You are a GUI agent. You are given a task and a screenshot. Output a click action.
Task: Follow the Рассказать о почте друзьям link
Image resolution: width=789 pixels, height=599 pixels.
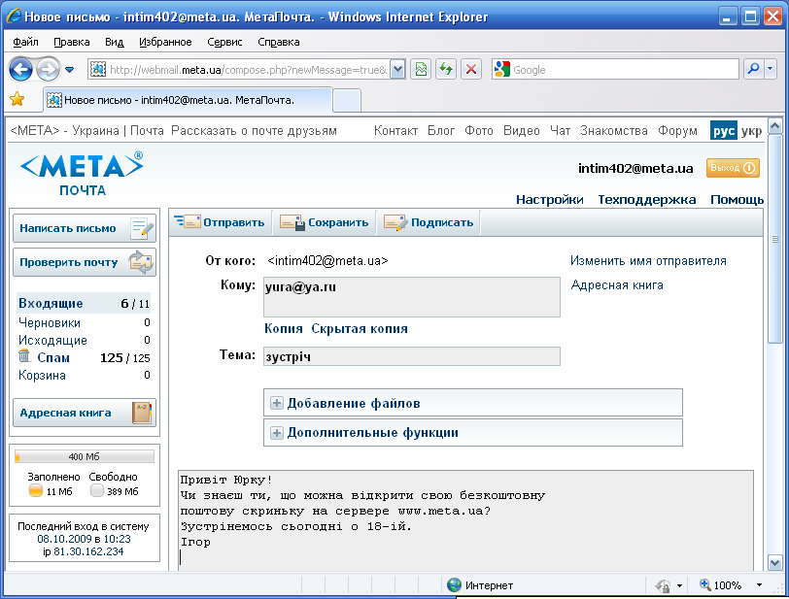254,131
